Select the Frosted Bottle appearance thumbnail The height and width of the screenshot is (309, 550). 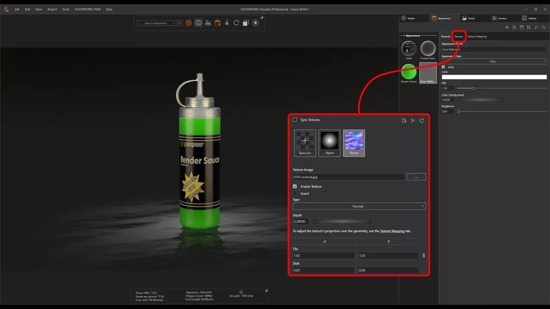click(x=428, y=50)
